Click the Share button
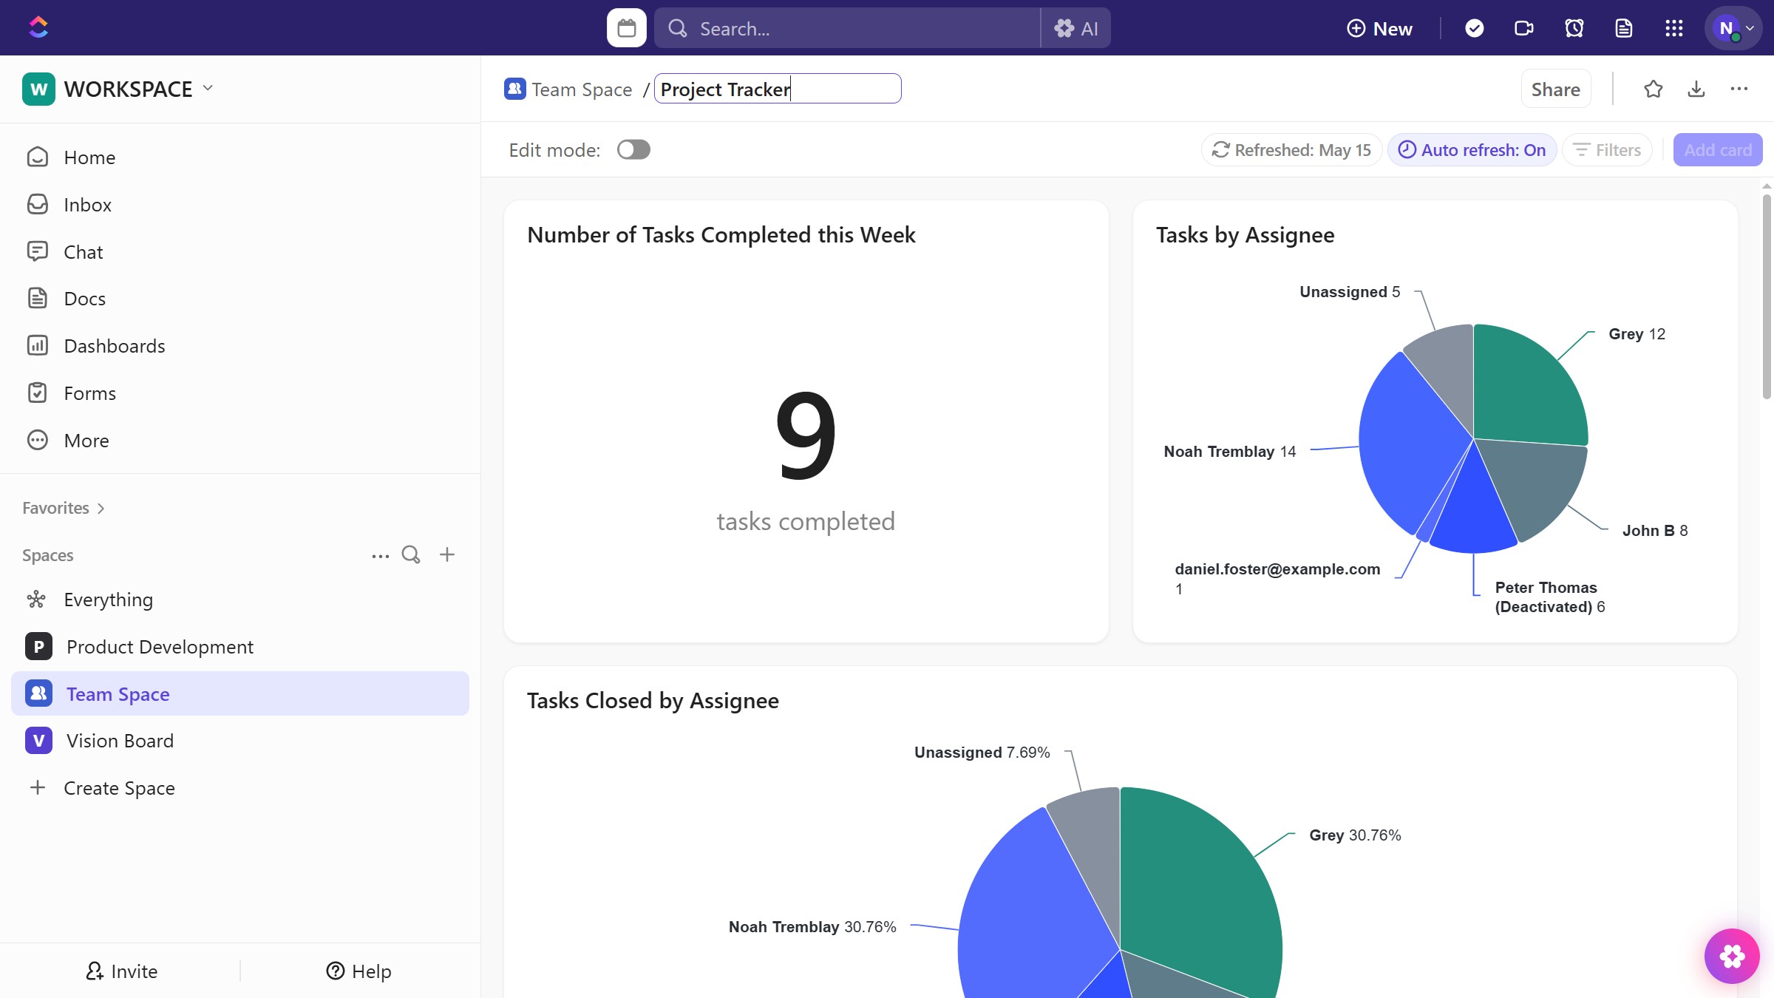The image size is (1774, 998). tap(1555, 89)
